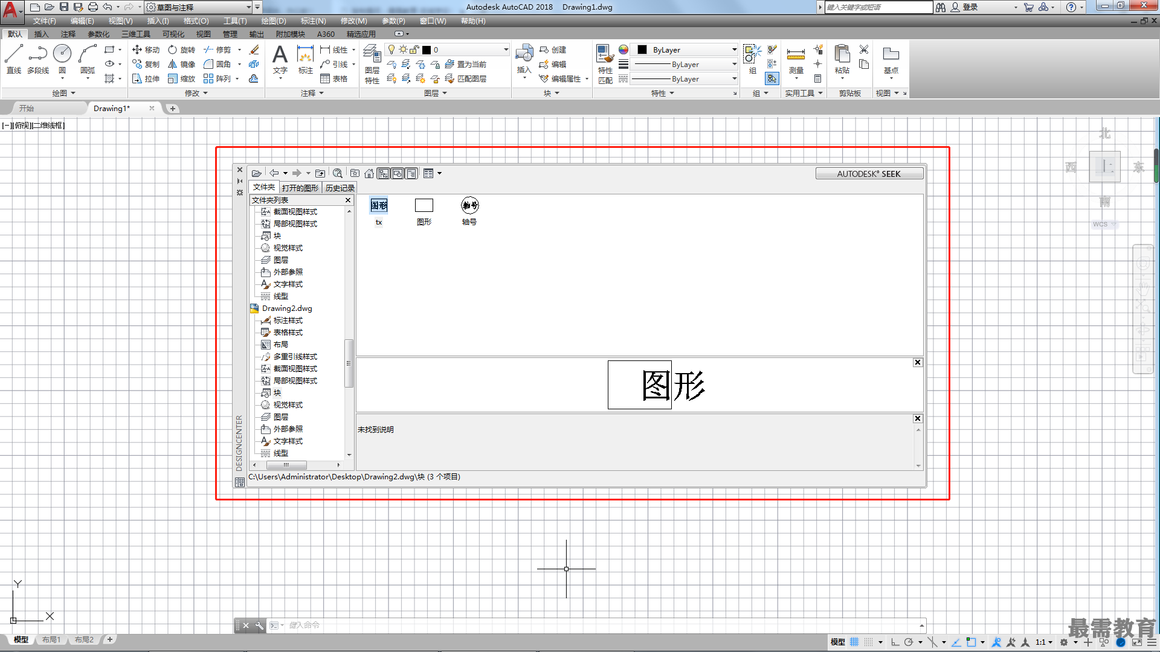Select the Circle (圆) tool
1160x652 pixels.
[62, 59]
